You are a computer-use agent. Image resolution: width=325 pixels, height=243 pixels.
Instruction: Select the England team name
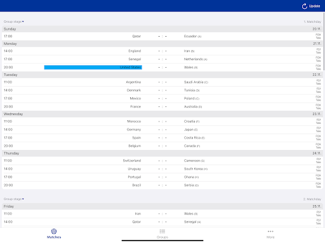pos(135,51)
